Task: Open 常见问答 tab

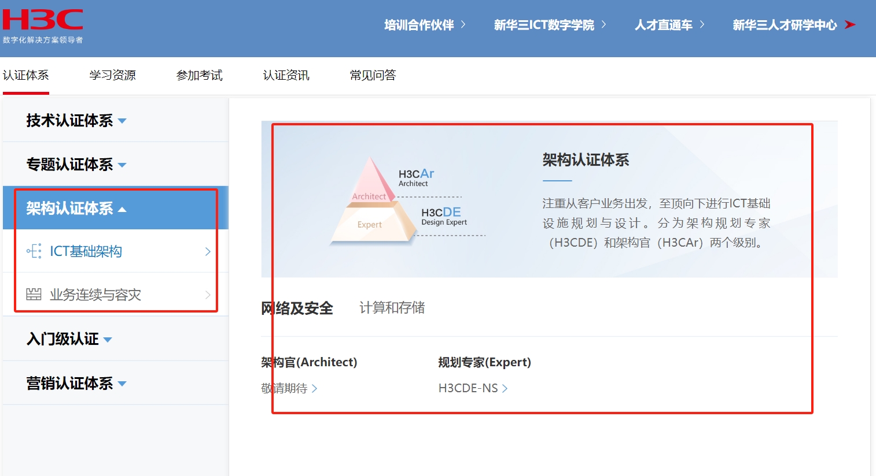Action: pyautogui.click(x=373, y=75)
